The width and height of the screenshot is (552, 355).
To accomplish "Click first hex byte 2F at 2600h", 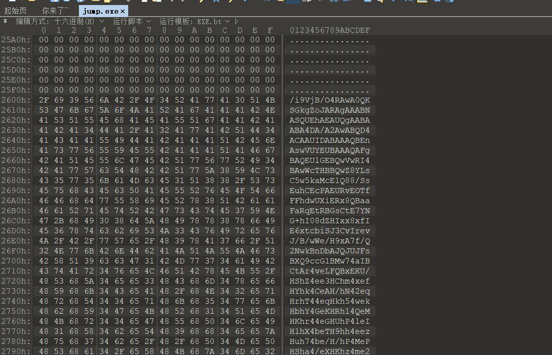I will (x=44, y=100).
